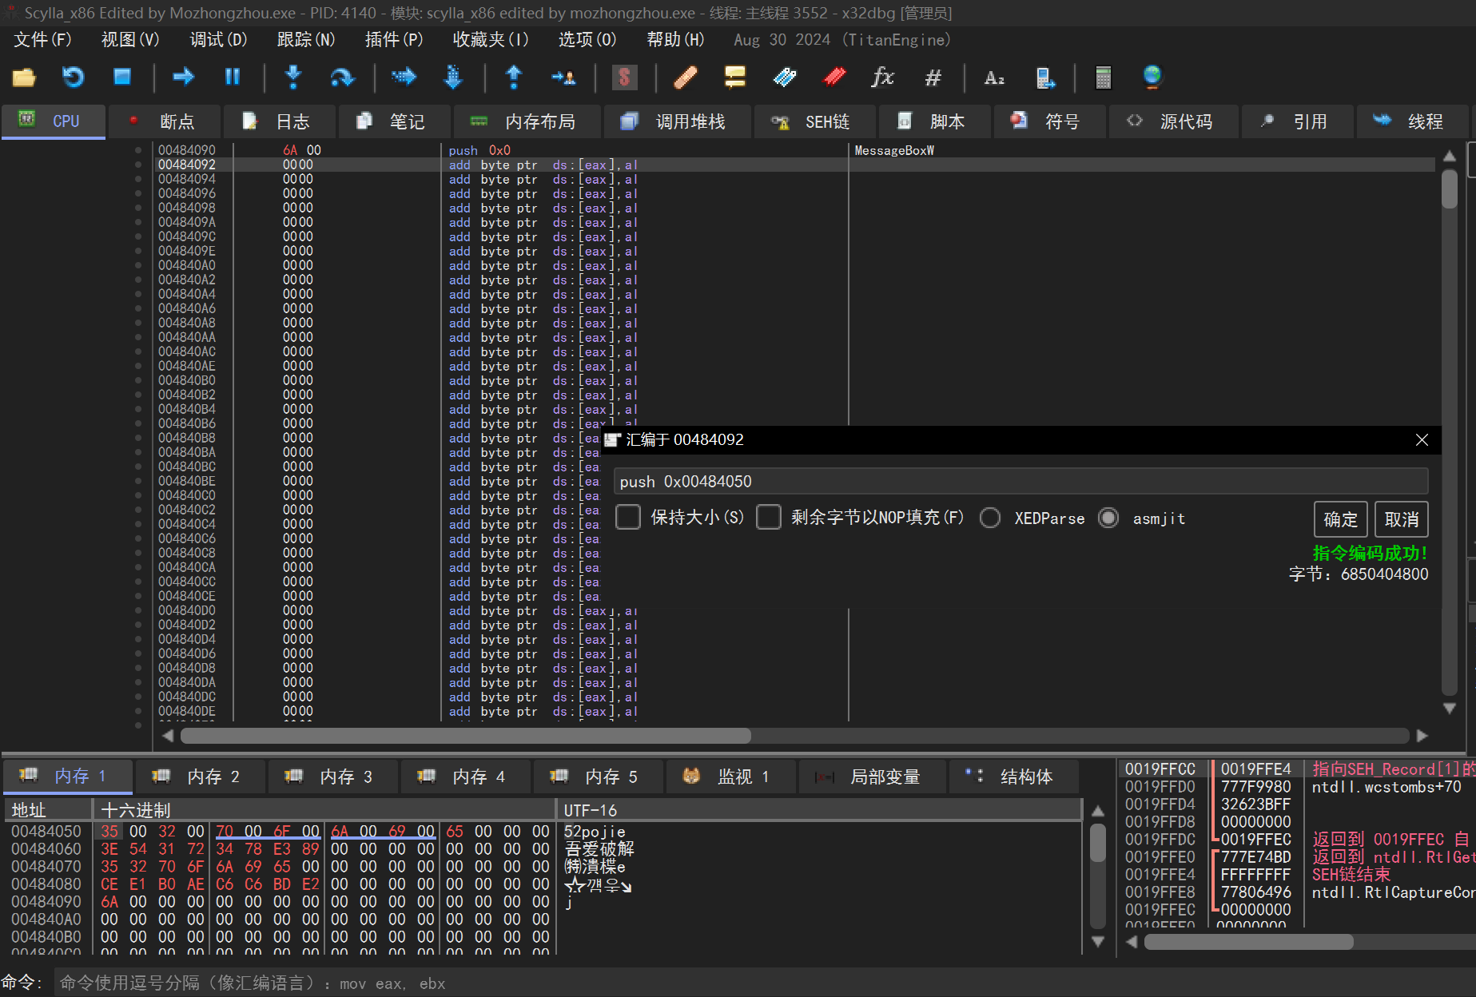
Task: Open the Scylla plugin icon
Action: click(624, 77)
